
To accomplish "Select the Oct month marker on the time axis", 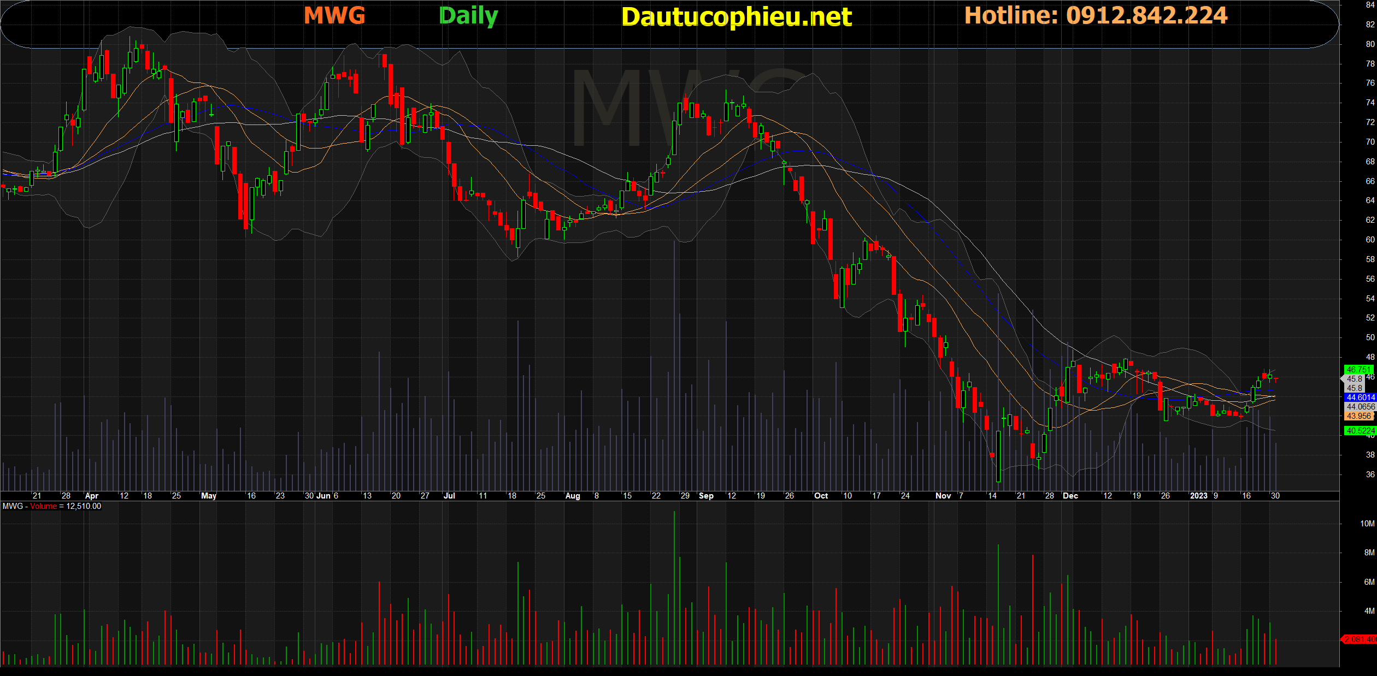I will [x=821, y=496].
